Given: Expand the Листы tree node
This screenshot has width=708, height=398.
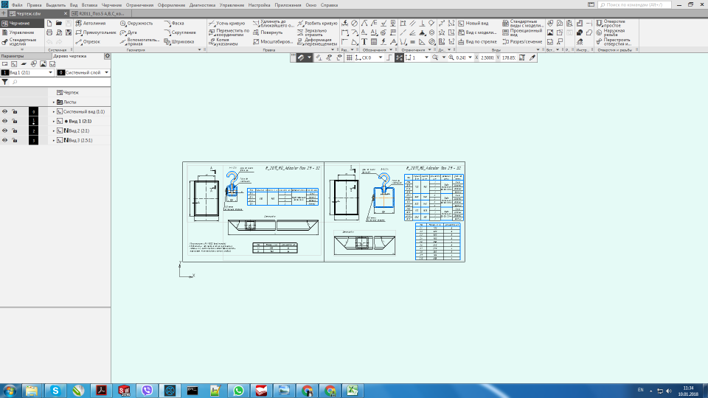Looking at the screenshot, I should point(54,102).
